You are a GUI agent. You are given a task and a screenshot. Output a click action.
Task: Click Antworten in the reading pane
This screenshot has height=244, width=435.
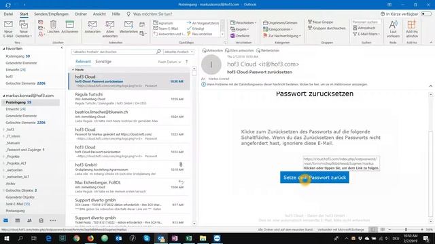pos(212,51)
